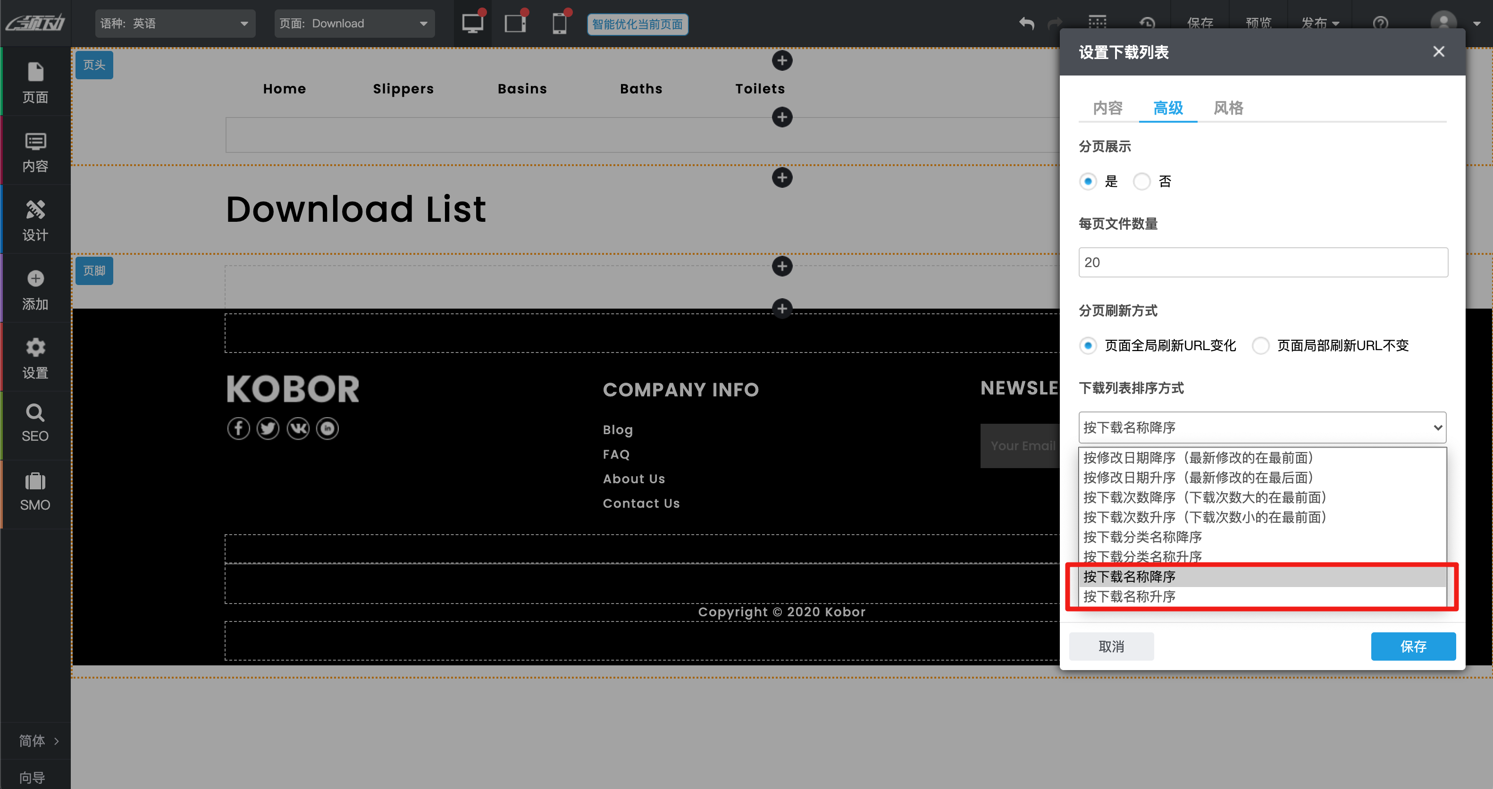Click the 添加 add icon in sidebar
1493x789 pixels.
(35, 289)
